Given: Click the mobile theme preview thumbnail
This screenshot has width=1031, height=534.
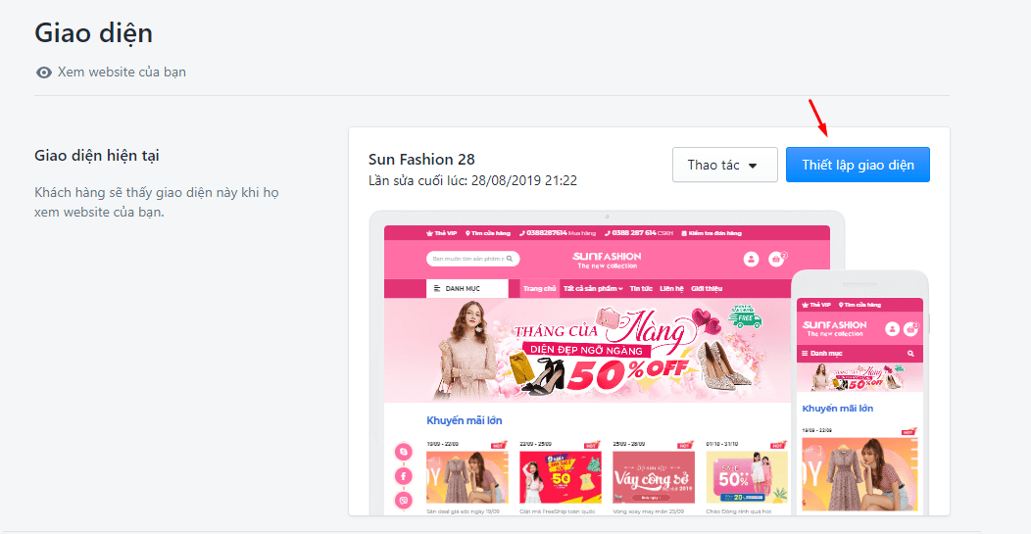Looking at the screenshot, I should 859,395.
